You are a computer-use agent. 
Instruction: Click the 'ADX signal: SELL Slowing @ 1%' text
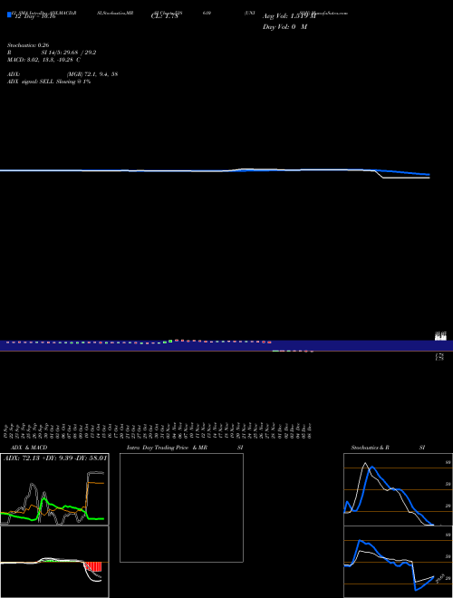[x=49, y=82]
